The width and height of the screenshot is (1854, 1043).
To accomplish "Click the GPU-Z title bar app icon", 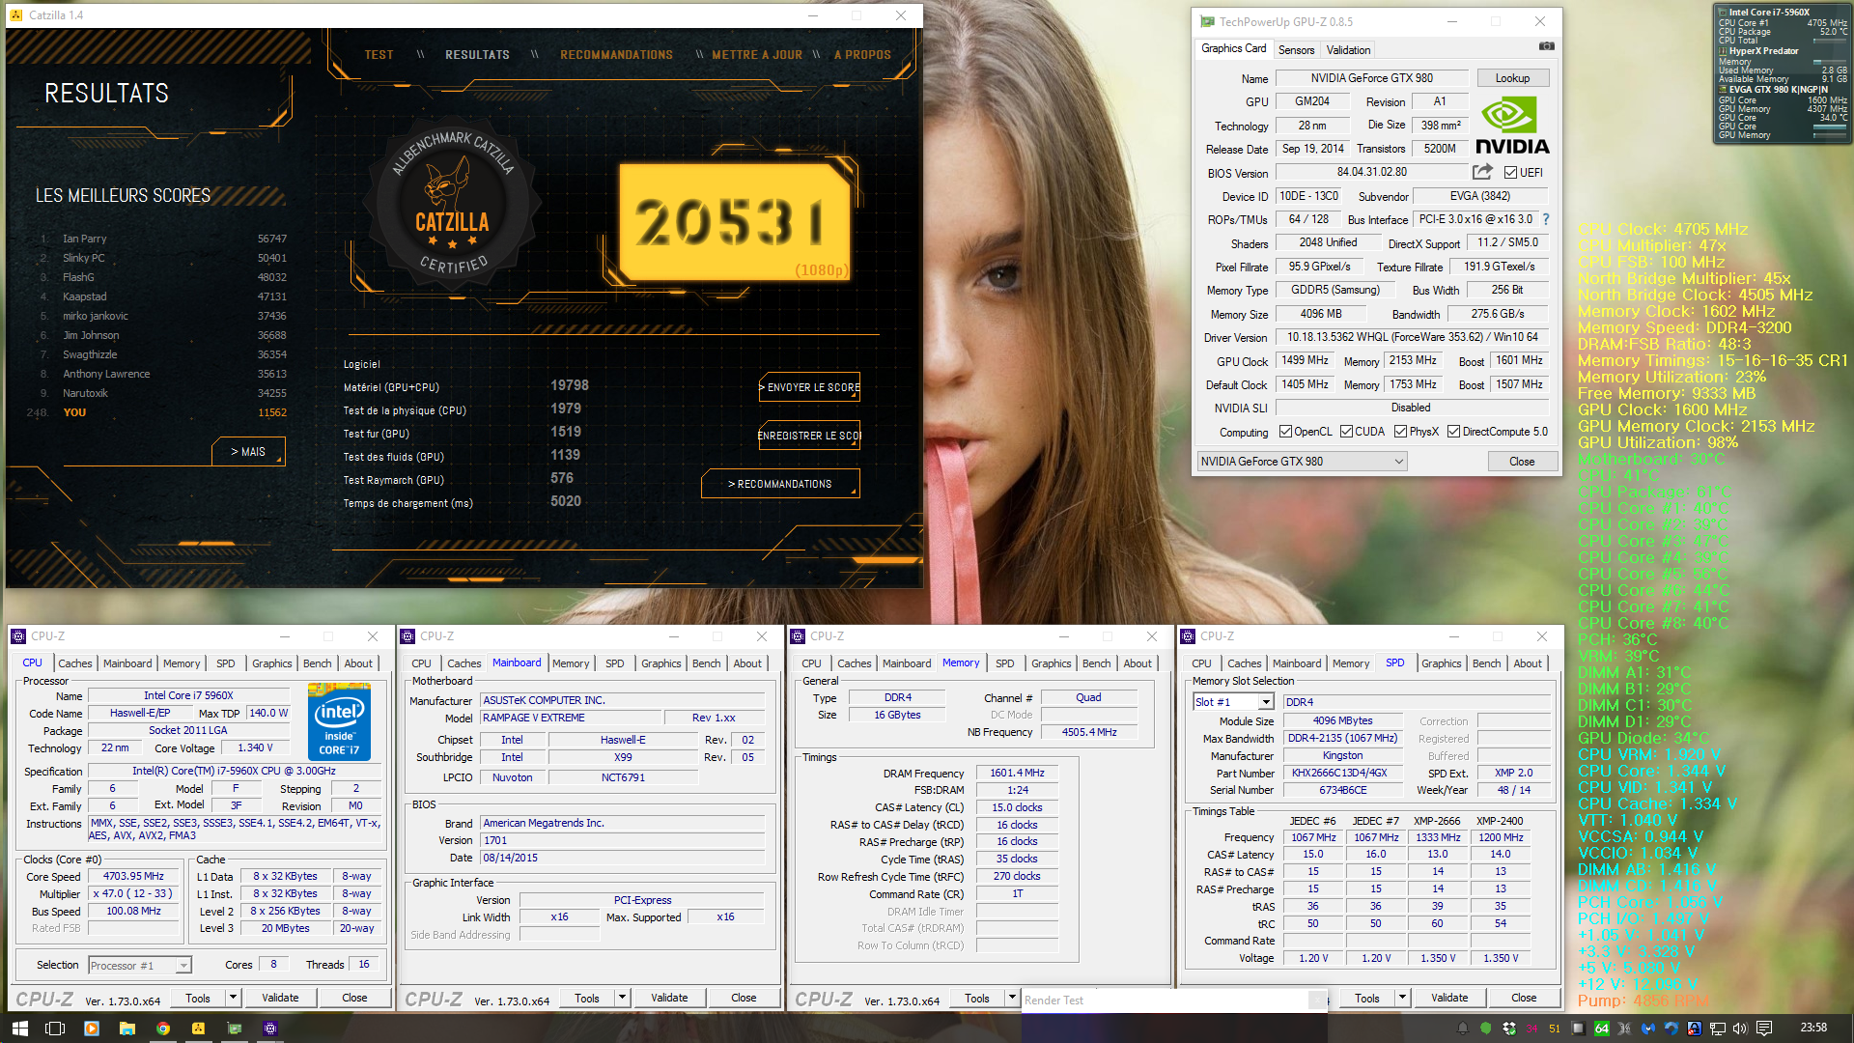I will [x=1208, y=21].
